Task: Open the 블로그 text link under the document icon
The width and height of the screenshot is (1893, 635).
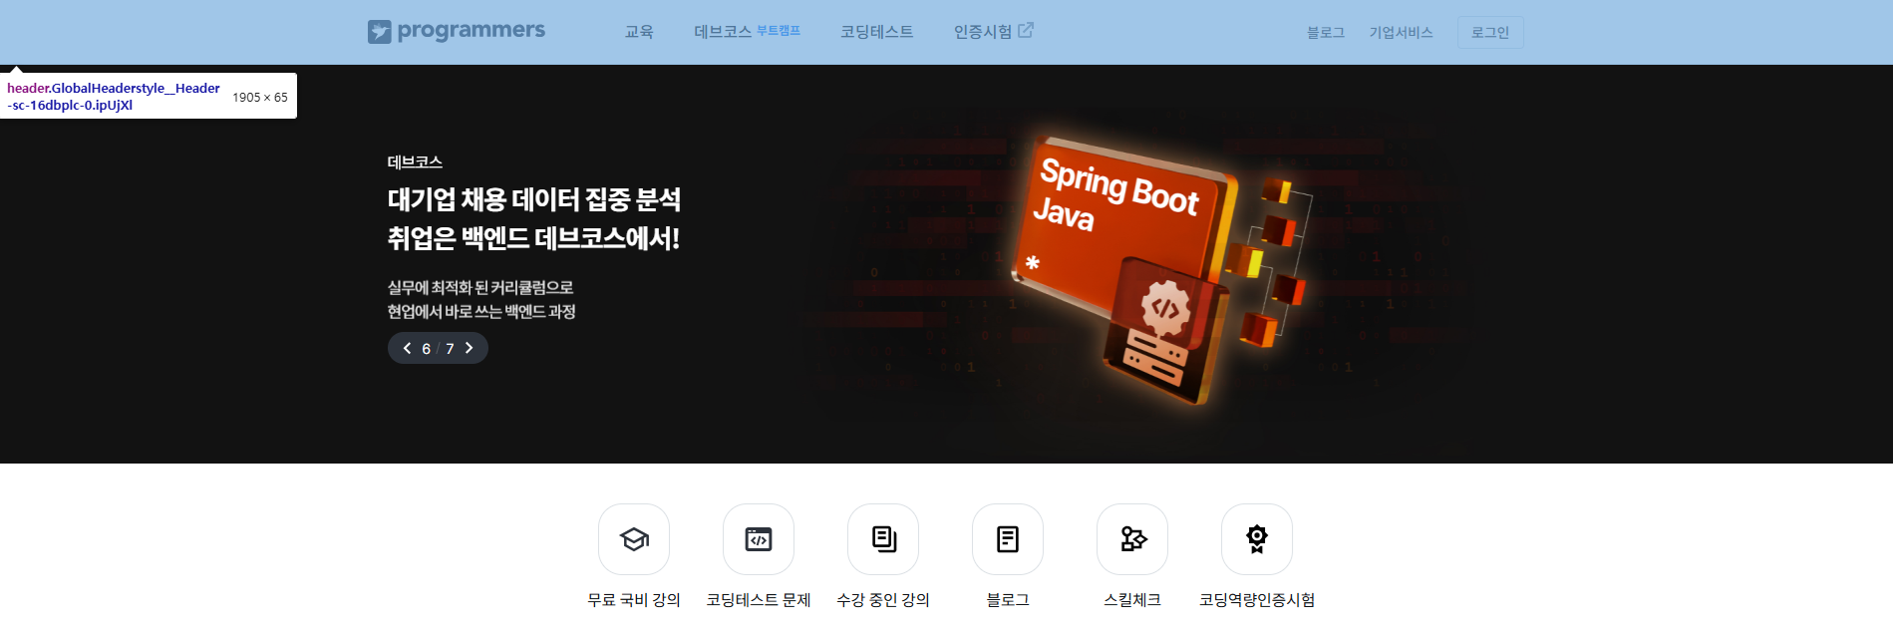Action: coord(1008,600)
